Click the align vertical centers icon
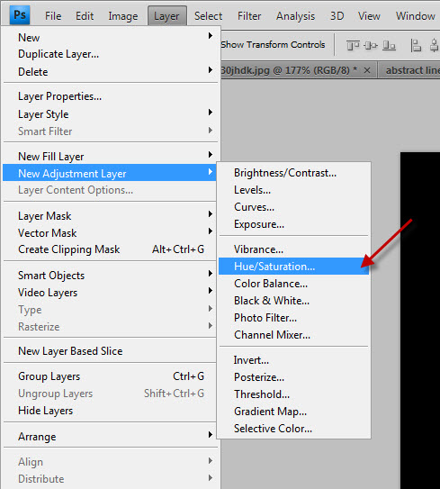This screenshot has height=489, width=440. (x=371, y=46)
